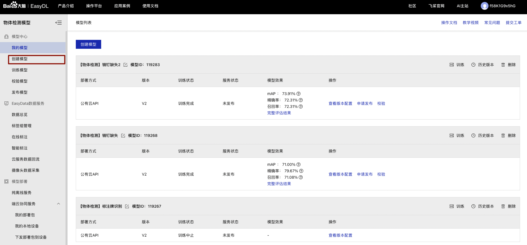The height and width of the screenshot is (245, 527).
Task: Open the 提交工单 link at top right
Action: (x=513, y=23)
